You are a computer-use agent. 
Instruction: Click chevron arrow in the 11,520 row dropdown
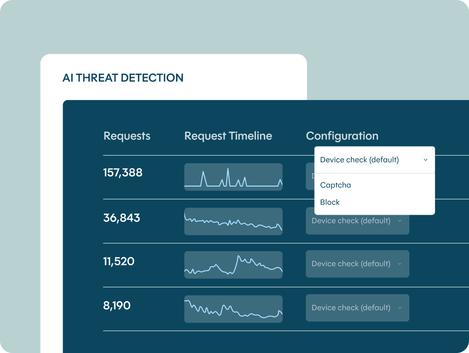pos(400,264)
